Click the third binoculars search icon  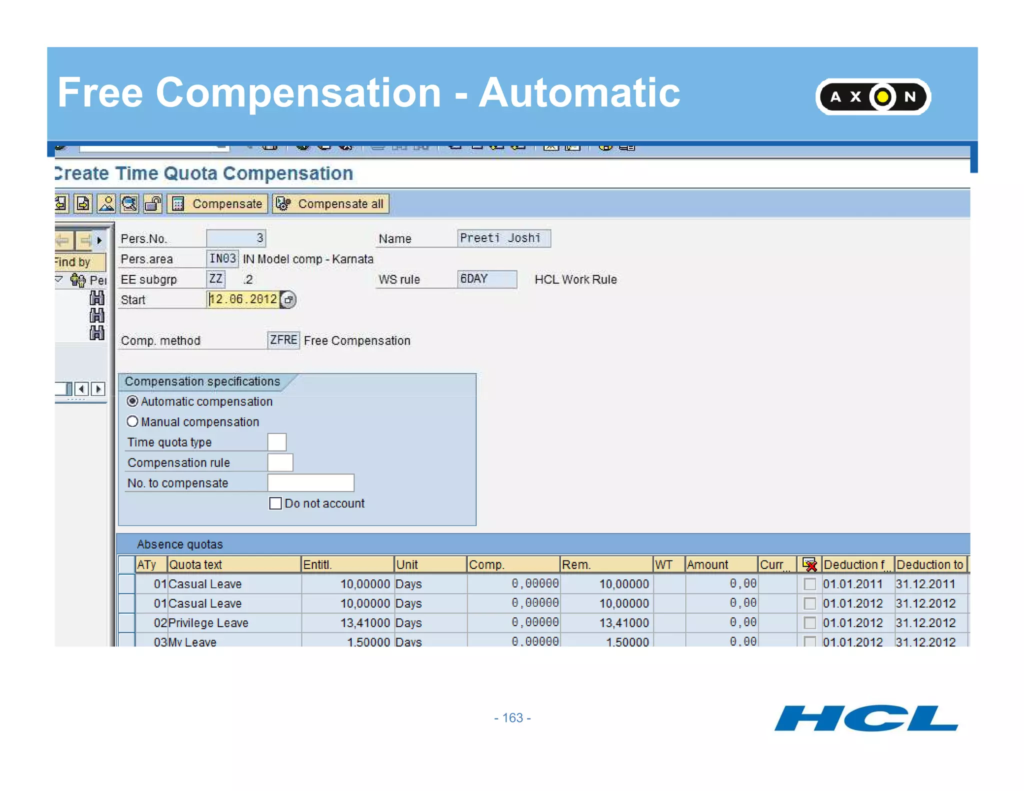pyautogui.click(x=96, y=333)
